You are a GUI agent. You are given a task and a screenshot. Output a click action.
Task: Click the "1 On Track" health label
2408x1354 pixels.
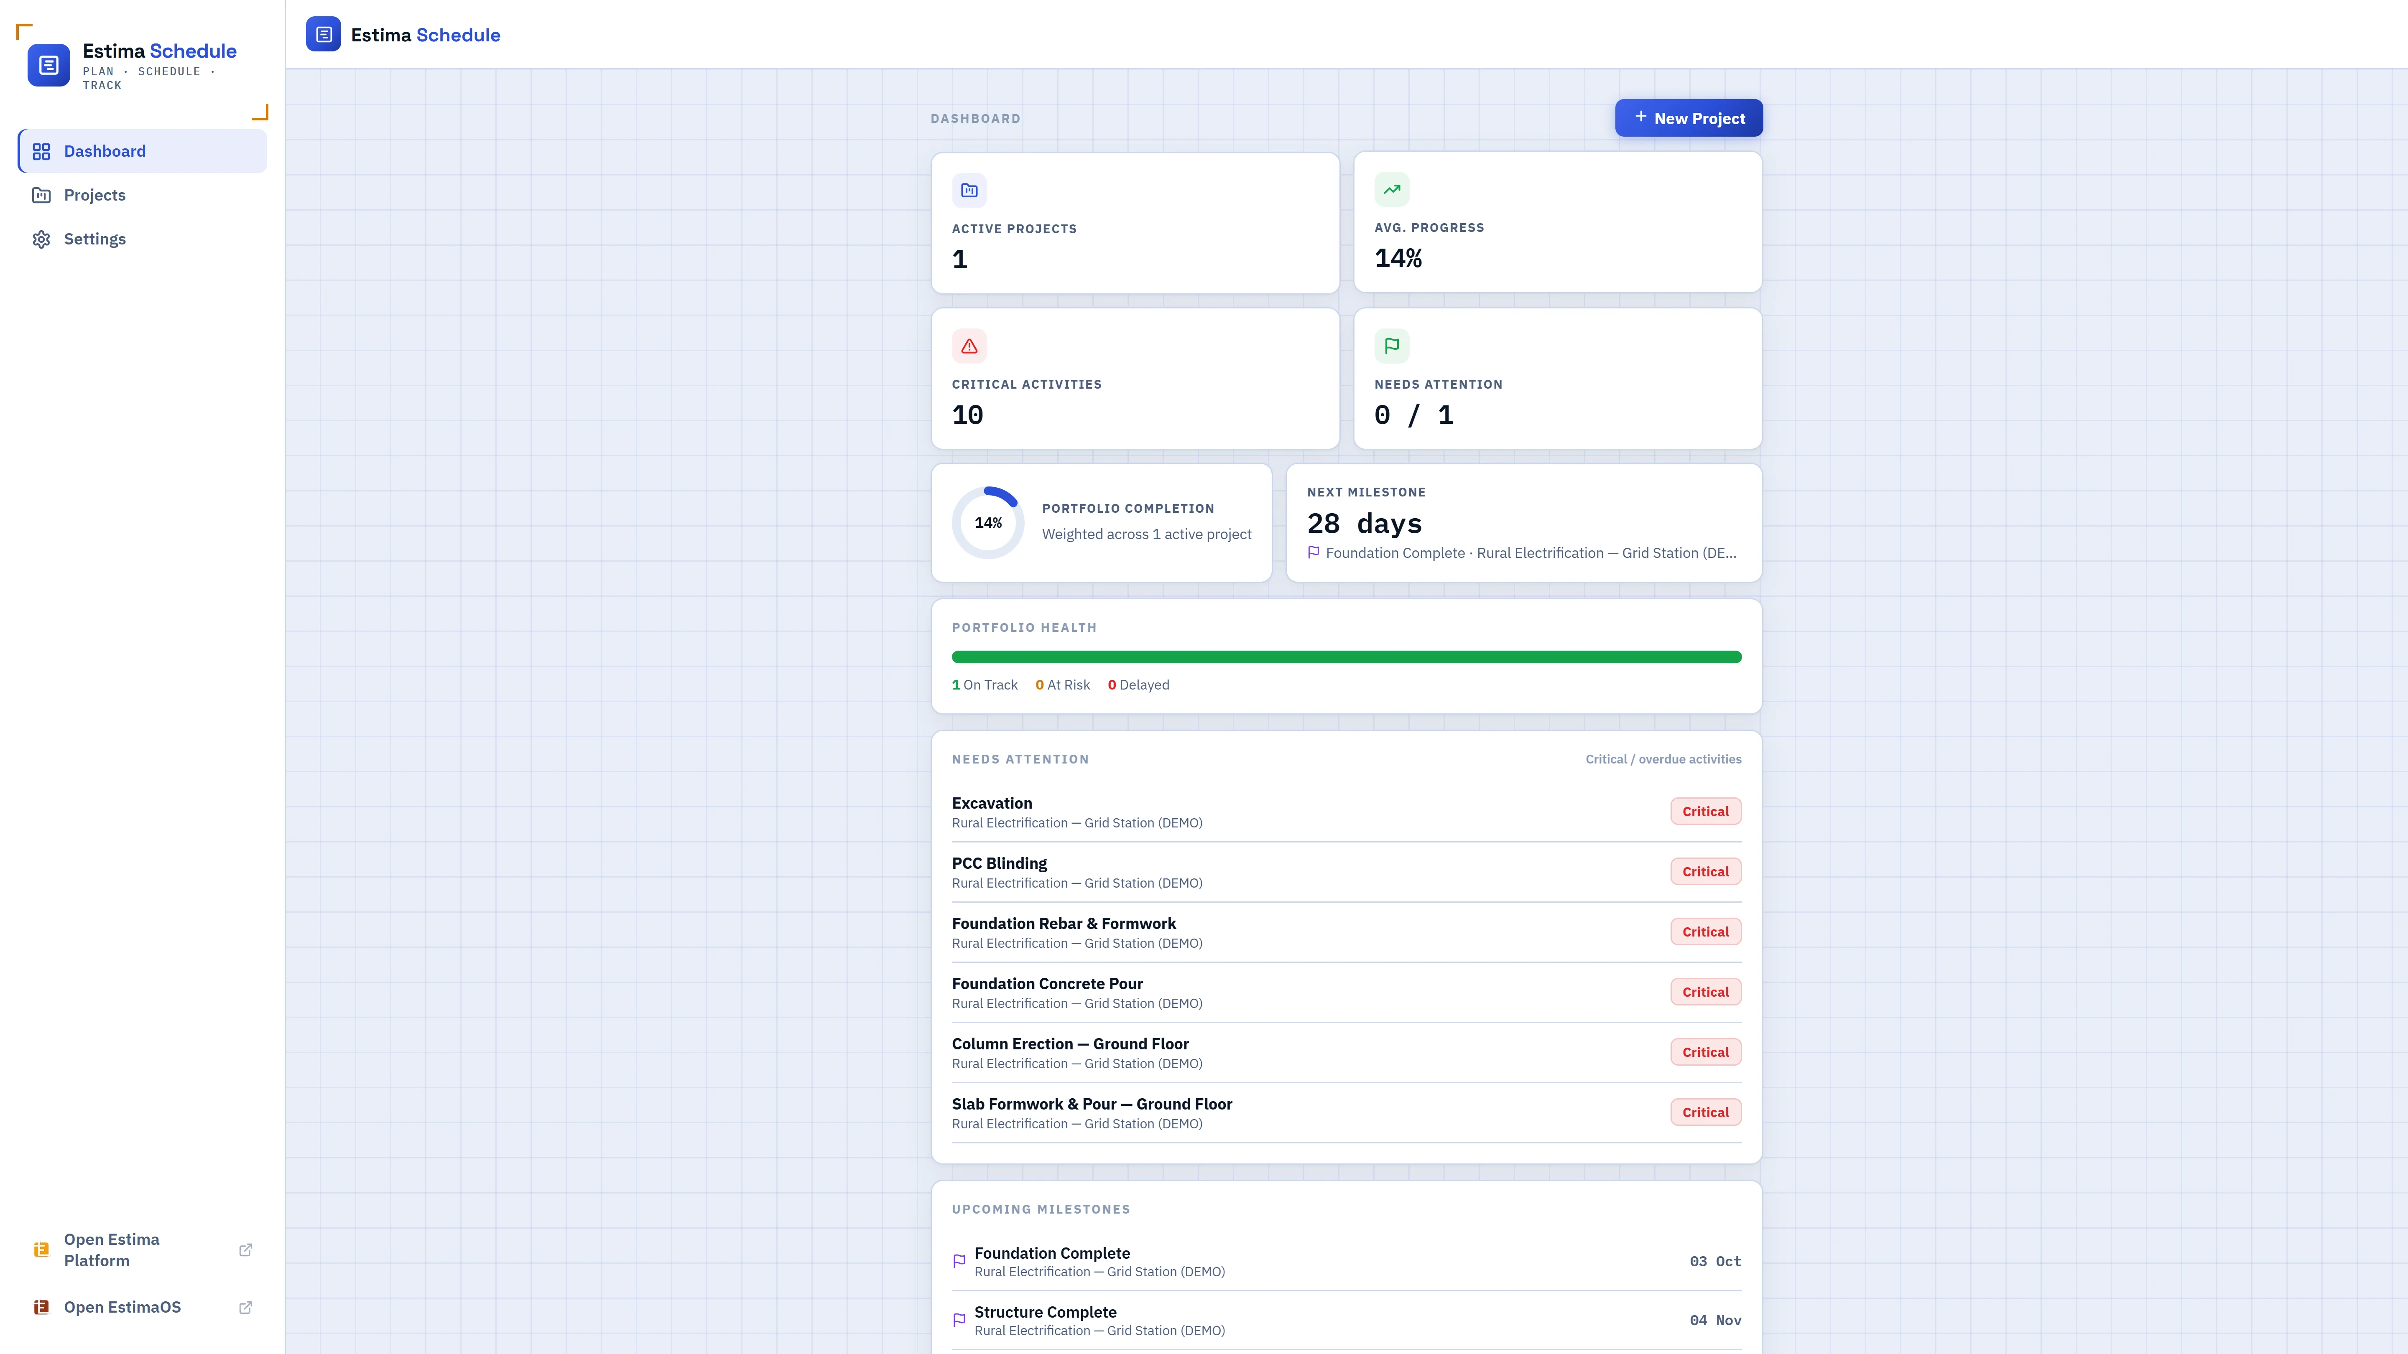click(x=985, y=685)
